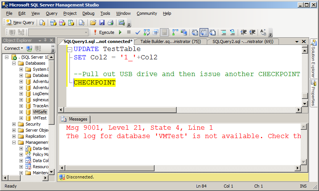Viewport: 319px width, 191px height.
Task: Open the active files dropdown arrow
Action: (x=297, y=41)
